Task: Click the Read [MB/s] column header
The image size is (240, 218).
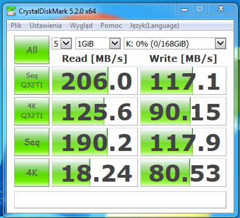Action: pos(95,58)
